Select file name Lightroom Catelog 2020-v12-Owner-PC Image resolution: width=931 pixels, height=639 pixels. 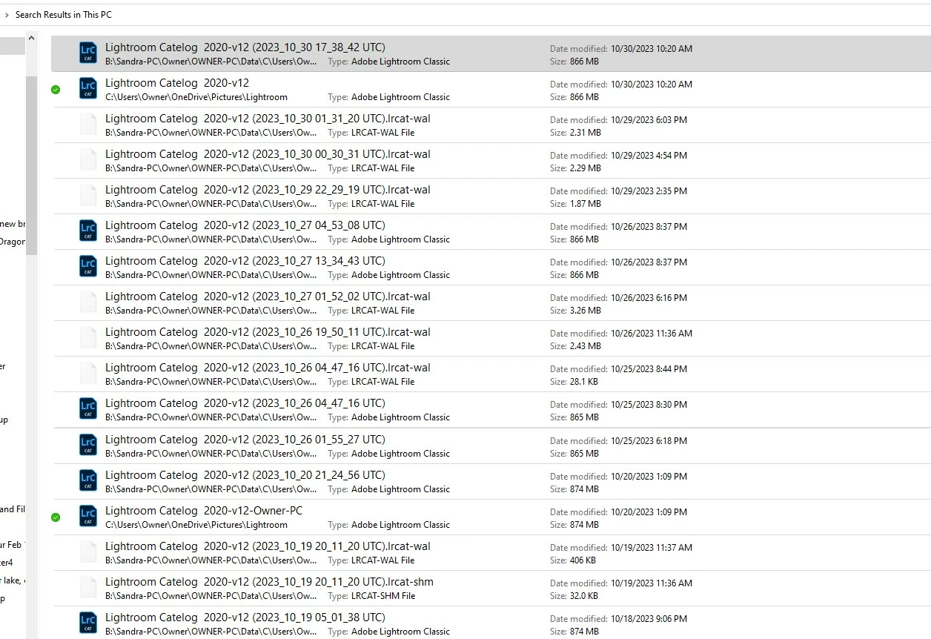(x=204, y=511)
